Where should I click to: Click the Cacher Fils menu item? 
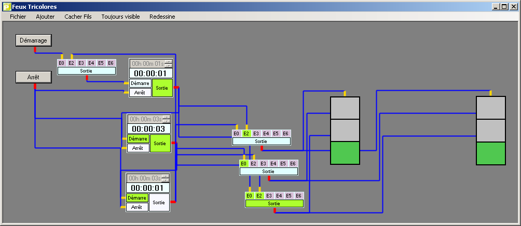coord(78,17)
